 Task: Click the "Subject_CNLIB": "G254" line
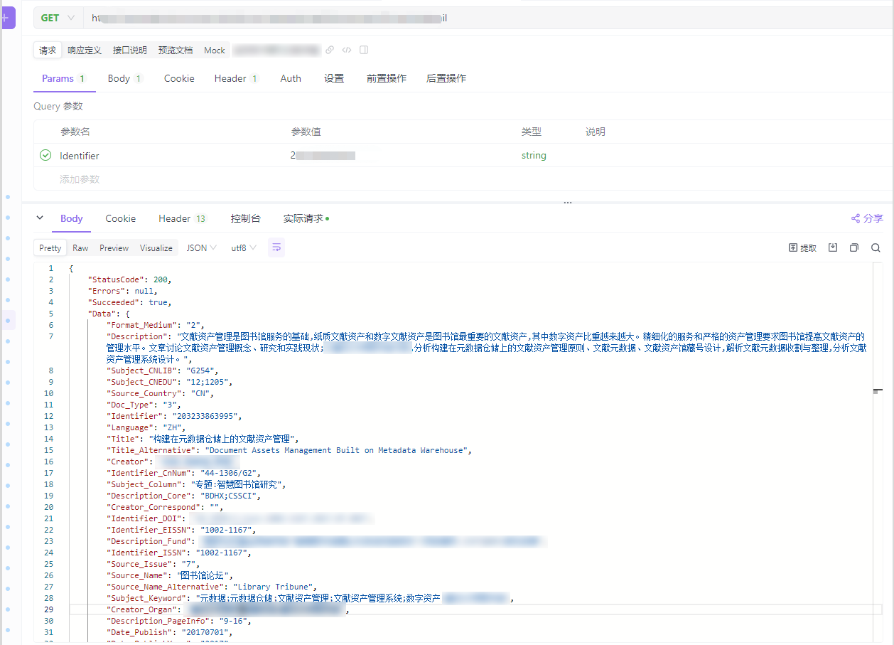click(162, 371)
